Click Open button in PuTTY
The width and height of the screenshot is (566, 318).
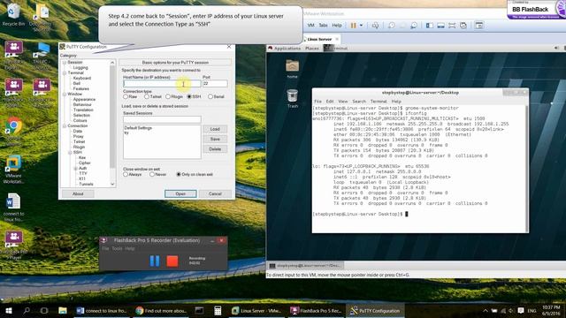pos(180,194)
